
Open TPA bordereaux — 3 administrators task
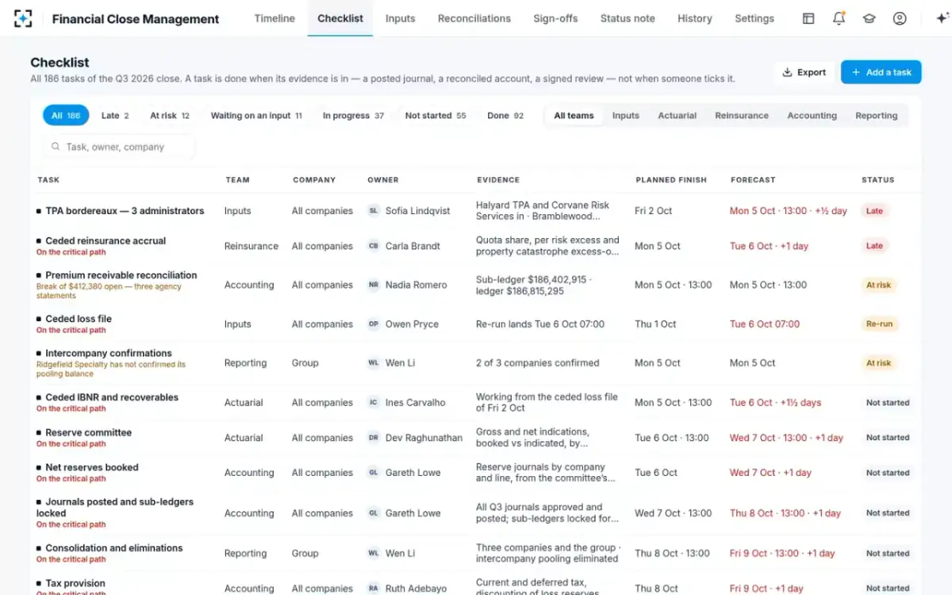(125, 211)
